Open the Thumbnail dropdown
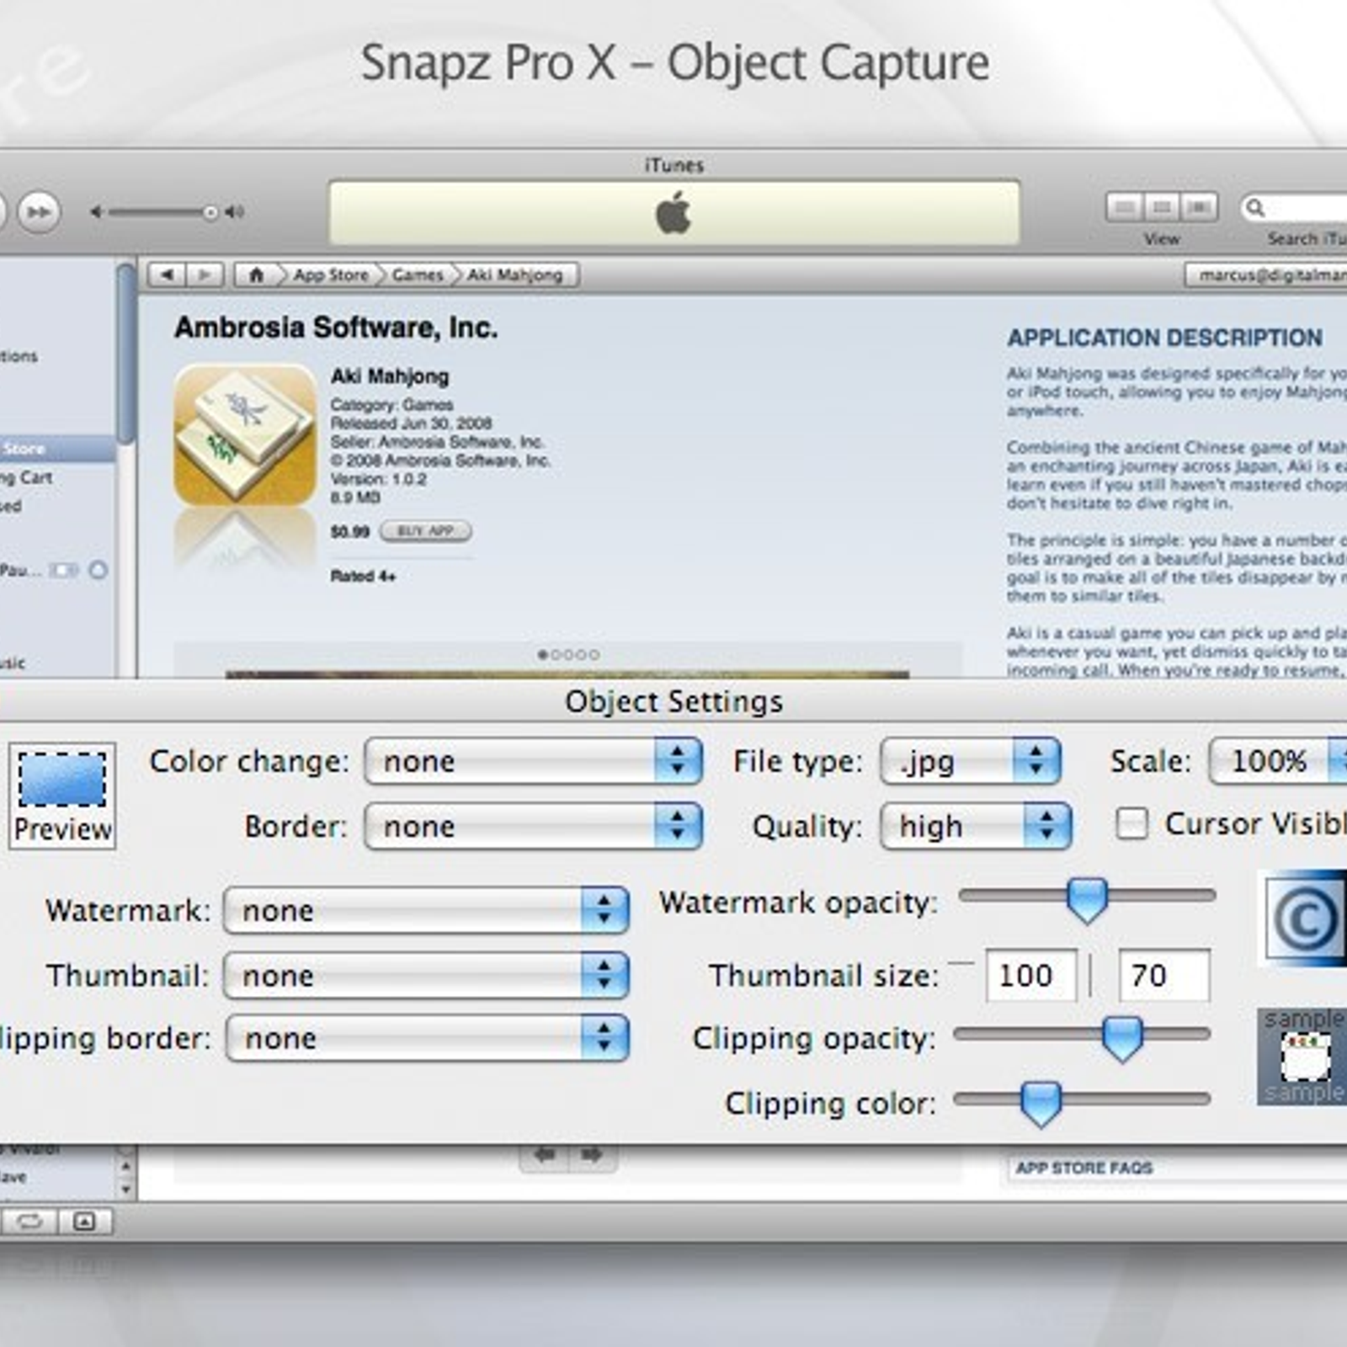This screenshot has height=1347, width=1347. [x=426, y=975]
